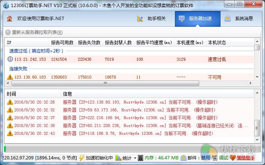Click 重新从服务器拉取列表(R) button

(x=34, y=32)
